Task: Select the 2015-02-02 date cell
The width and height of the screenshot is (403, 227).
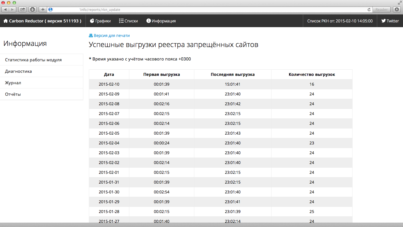Action: 109,163
